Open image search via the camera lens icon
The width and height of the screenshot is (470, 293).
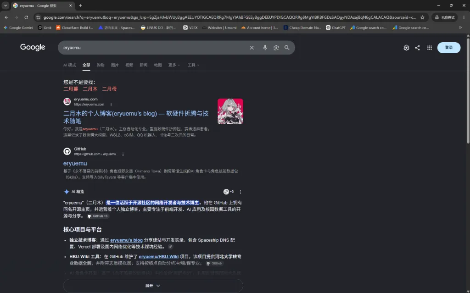[x=276, y=48]
